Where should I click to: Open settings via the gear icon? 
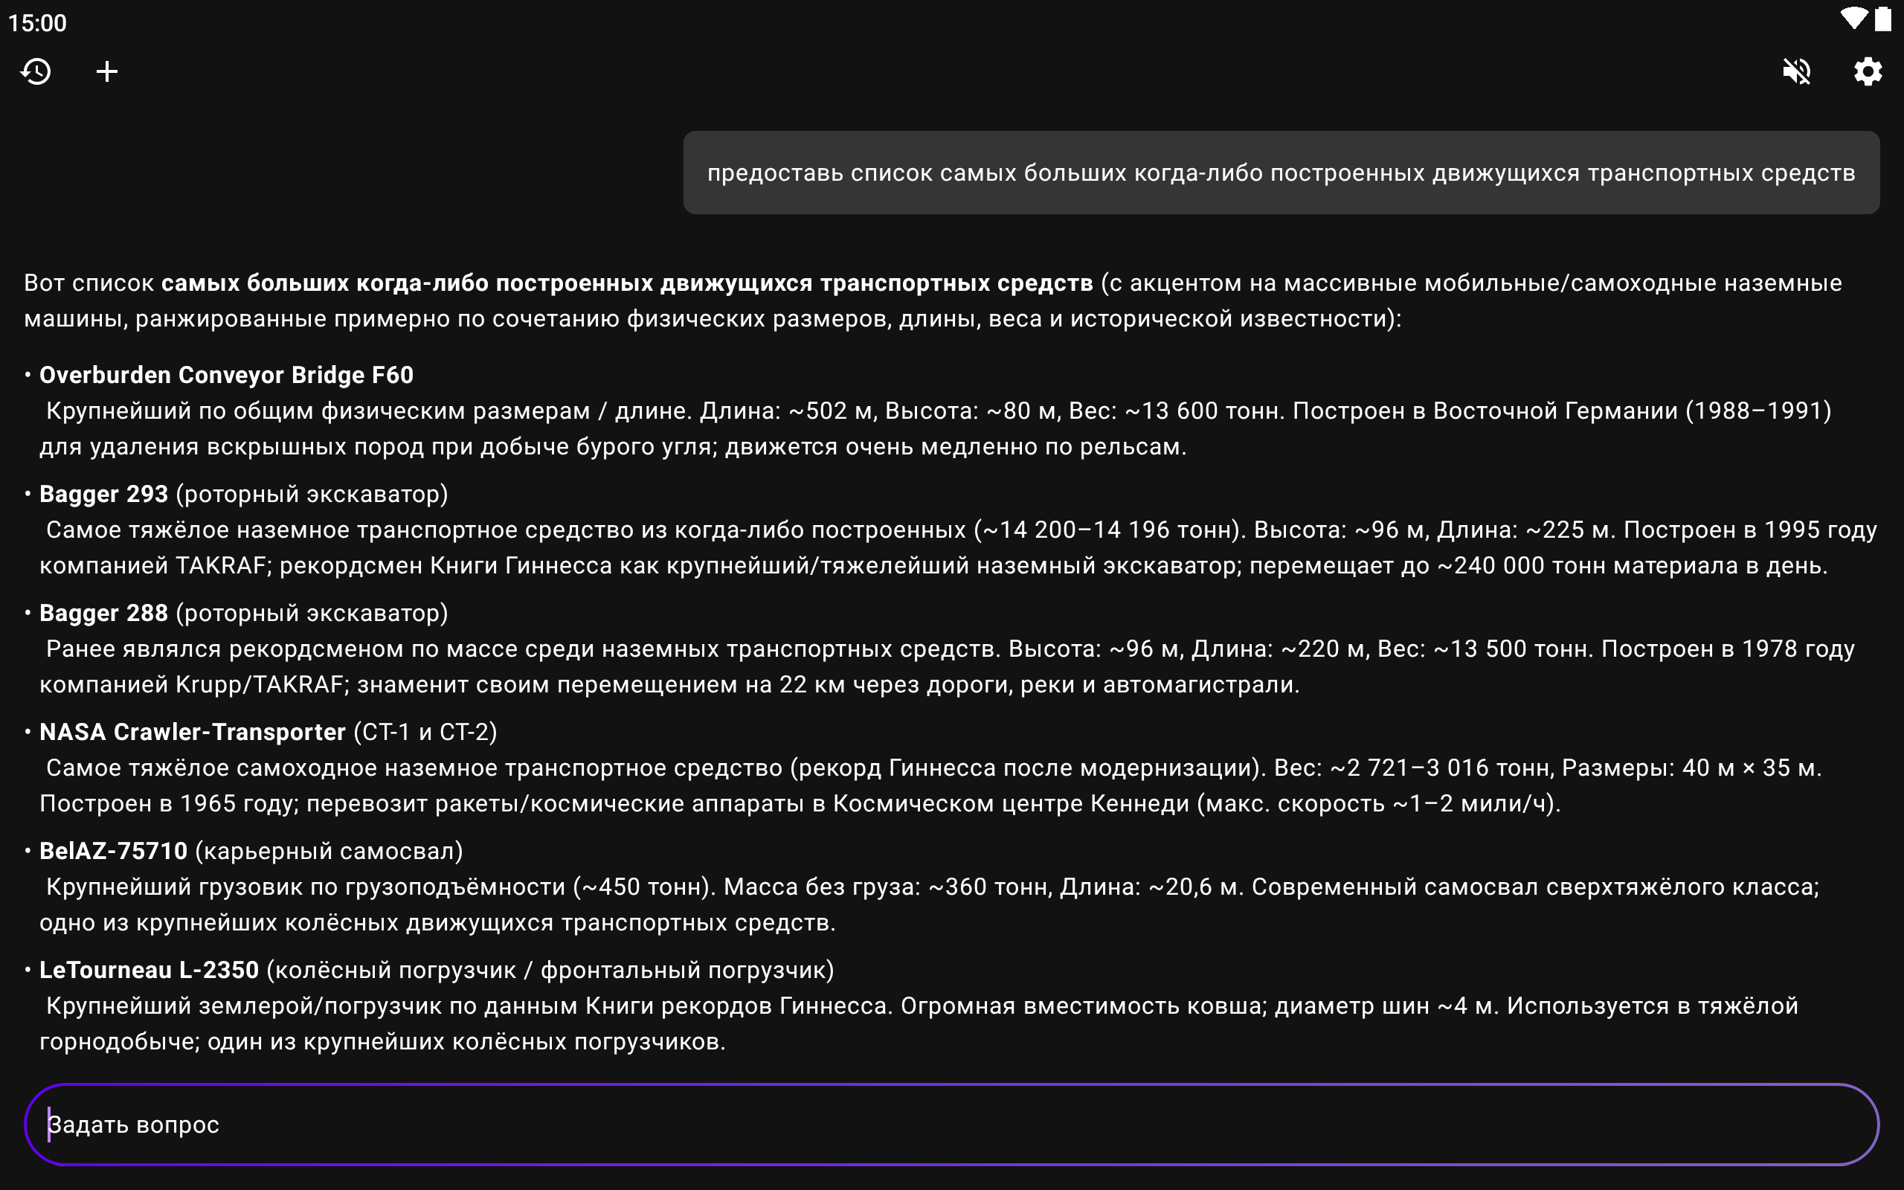1867,71
